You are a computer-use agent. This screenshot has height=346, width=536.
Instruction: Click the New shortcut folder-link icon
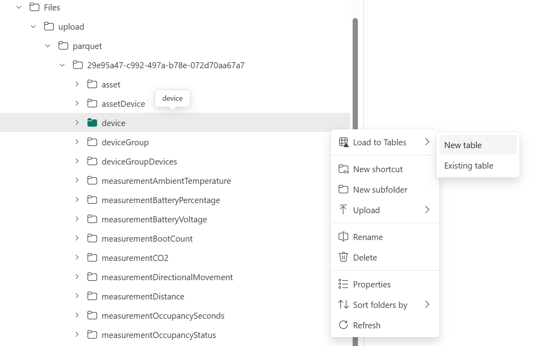click(343, 169)
